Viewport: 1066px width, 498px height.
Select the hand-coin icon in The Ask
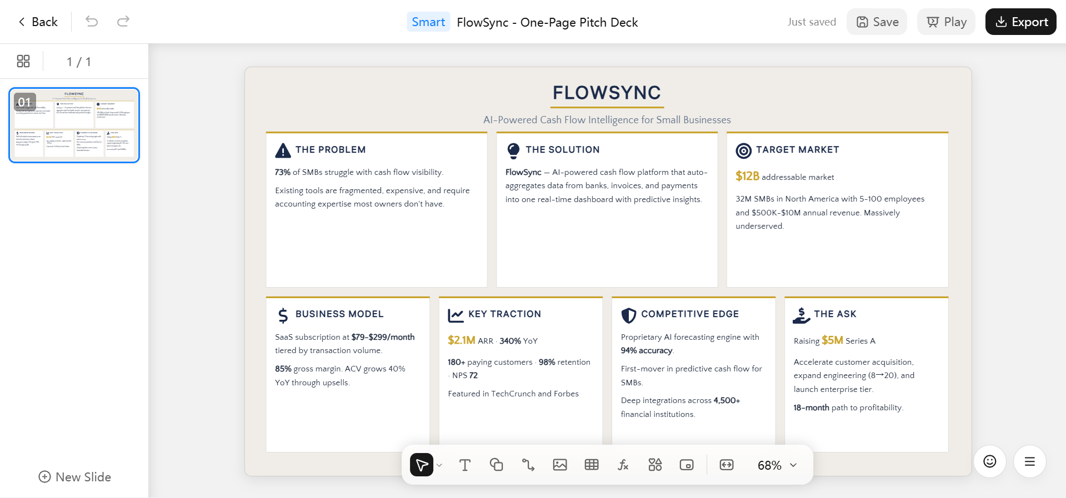point(802,315)
